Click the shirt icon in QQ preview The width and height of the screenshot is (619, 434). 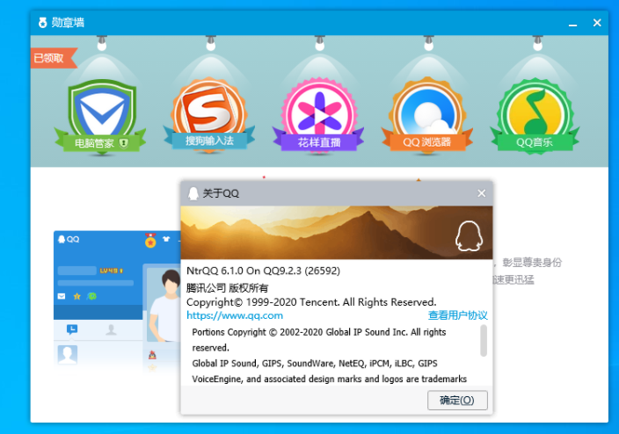click(x=166, y=240)
